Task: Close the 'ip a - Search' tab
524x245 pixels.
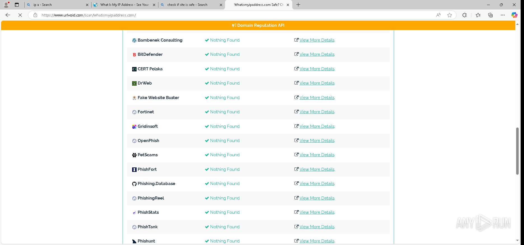Action: pos(87,5)
